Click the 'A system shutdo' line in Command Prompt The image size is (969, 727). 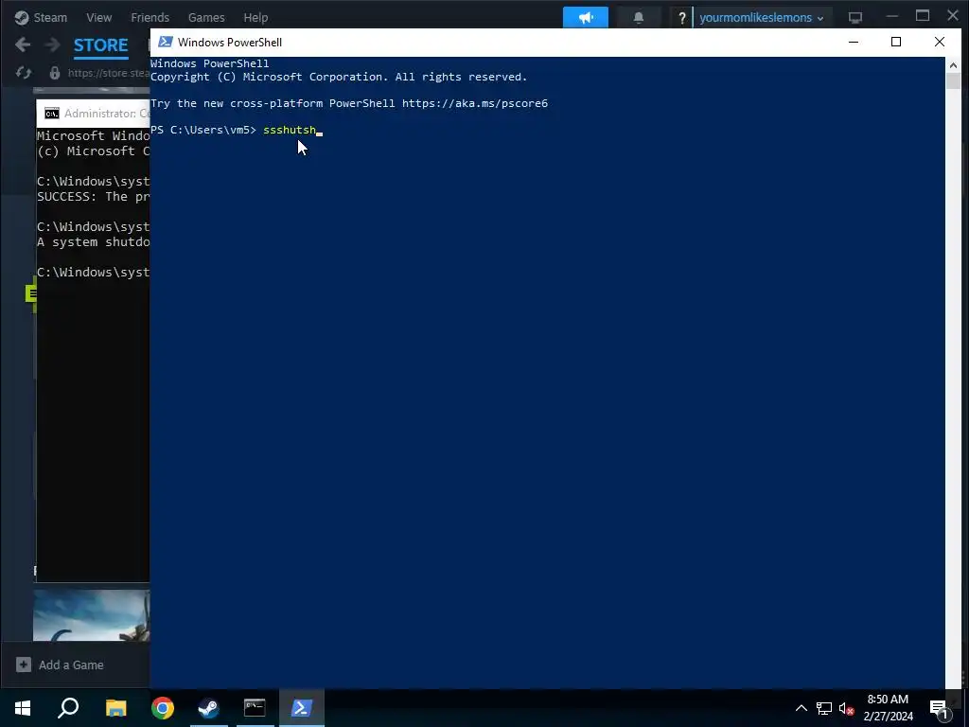pos(94,241)
